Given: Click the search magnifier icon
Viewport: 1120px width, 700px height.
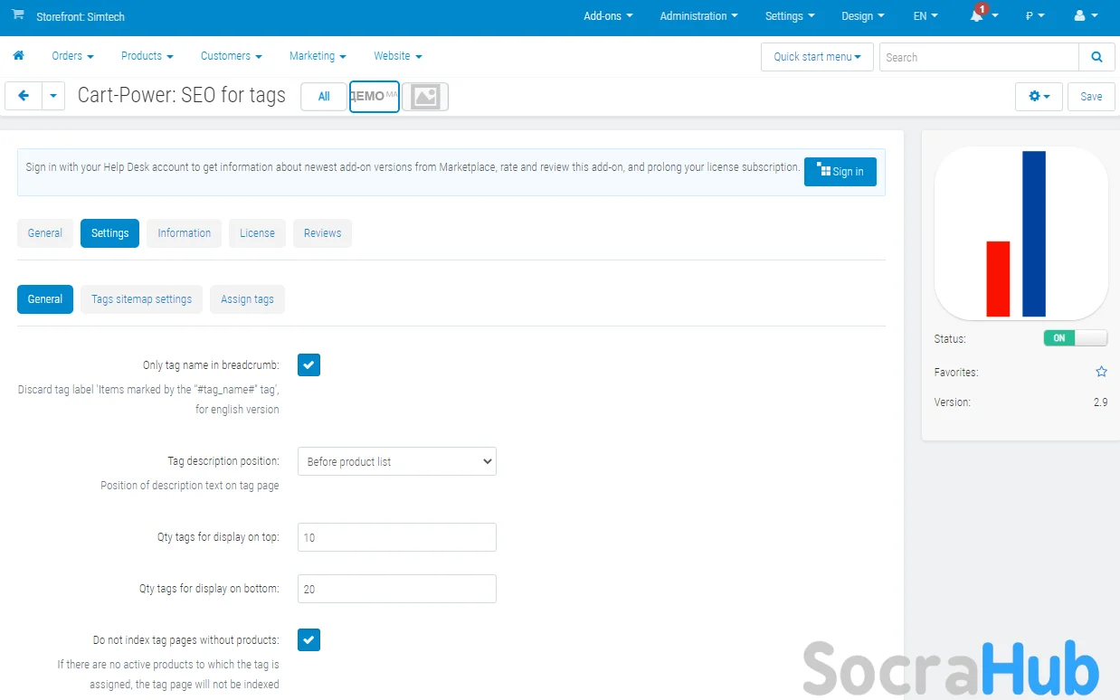Looking at the screenshot, I should click(1096, 57).
